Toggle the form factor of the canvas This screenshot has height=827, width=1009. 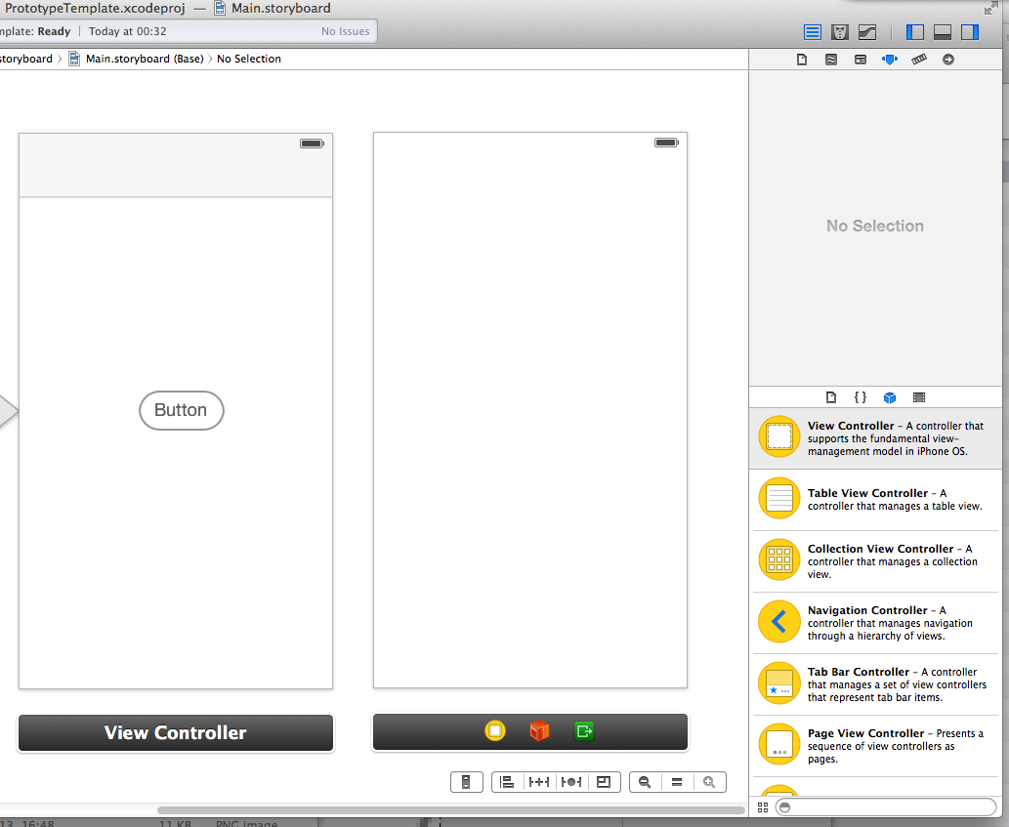tap(466, 782)
